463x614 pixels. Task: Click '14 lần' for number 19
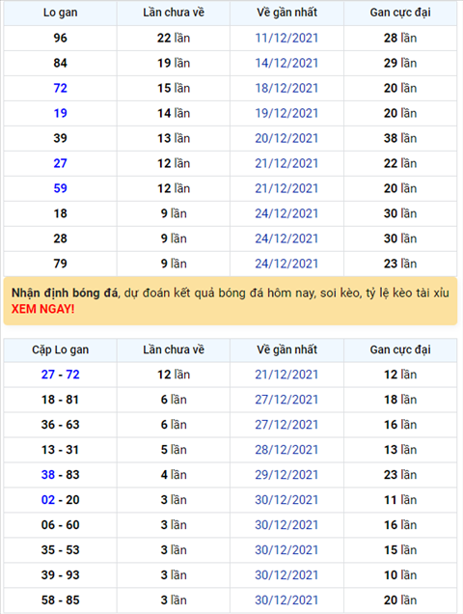click(174, 113)
